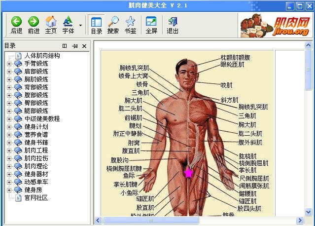Click the 臀部锻炼 book icon
This screenshot has width=315, height=226.
pyautogui.click(x=18, y=103)
